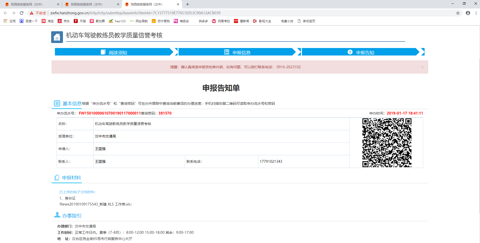Select the 申报信息 step
480x243 pixels.
click(x=237, y=52)
